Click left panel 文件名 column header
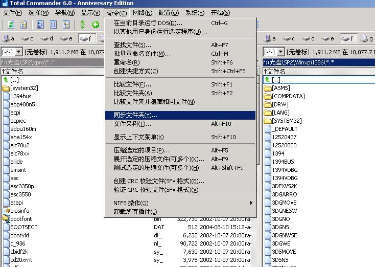Image resolution: width=375 pixels, height=267 pixels. (x=52, y=72)
